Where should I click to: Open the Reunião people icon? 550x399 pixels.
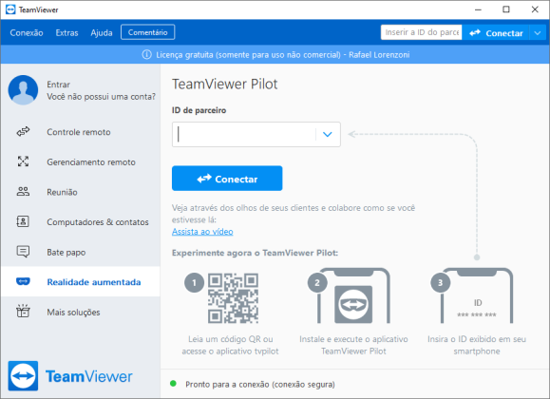[x=23, y=192]
